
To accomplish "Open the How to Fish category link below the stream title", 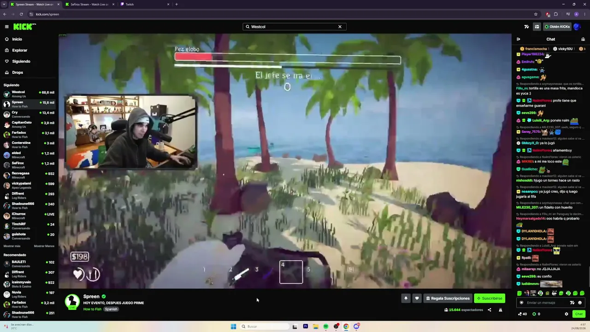I will [92, 309].
